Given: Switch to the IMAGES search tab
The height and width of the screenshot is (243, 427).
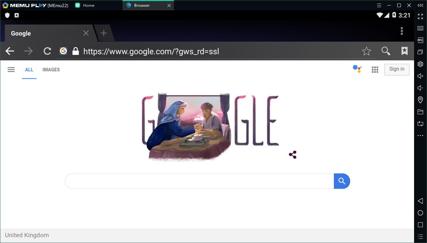Looking at the screenshot, I should pyautogui.click(x=51, y=70).
